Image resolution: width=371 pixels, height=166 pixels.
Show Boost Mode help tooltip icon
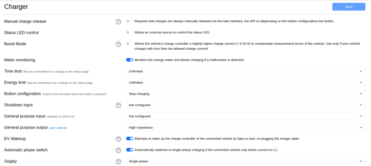click(x=118, y=44)
